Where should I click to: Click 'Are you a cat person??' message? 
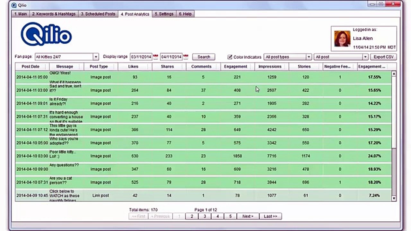click(x=61, y=180)
